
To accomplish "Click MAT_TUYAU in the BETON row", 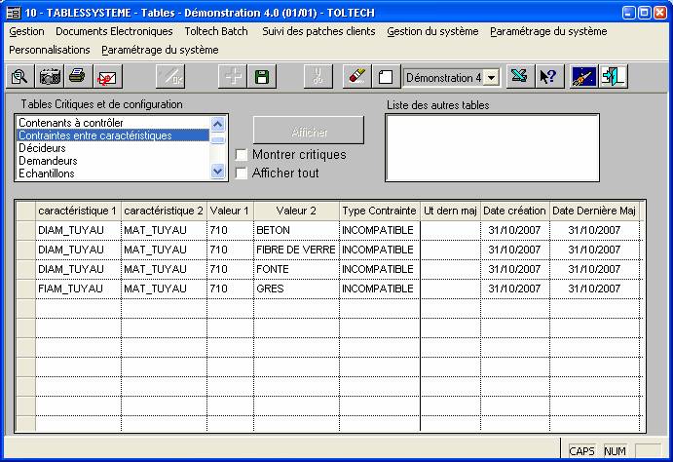I will click(164, 230).
